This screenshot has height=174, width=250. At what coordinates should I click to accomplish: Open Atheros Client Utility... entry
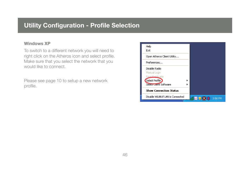point(166,56)
